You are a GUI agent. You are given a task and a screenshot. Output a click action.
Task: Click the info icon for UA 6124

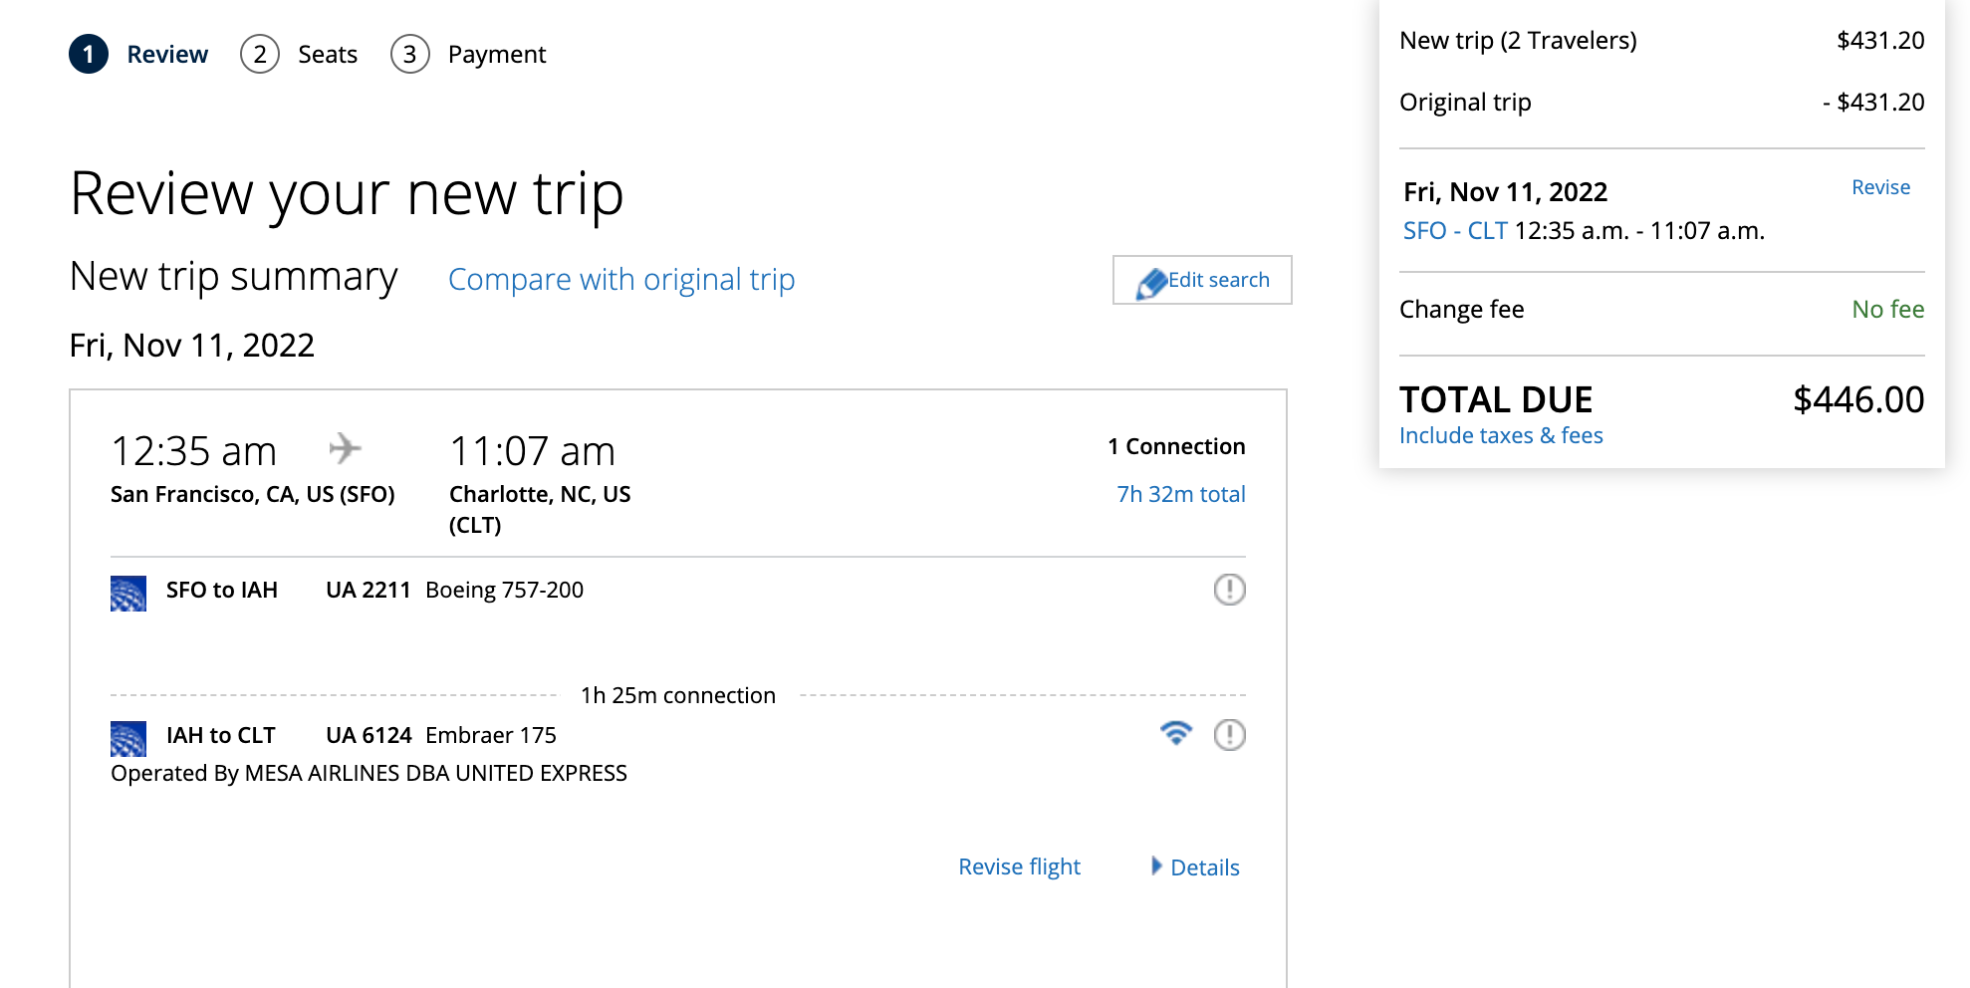[1229, 735]
